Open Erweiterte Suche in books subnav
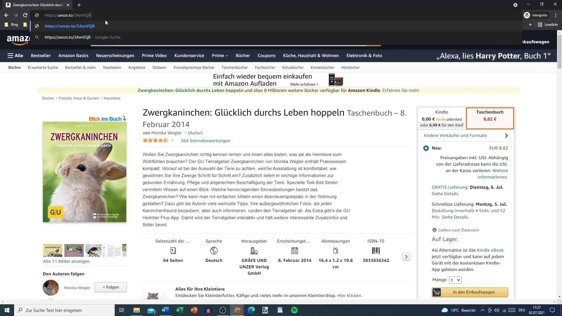 tap(43, 68)
